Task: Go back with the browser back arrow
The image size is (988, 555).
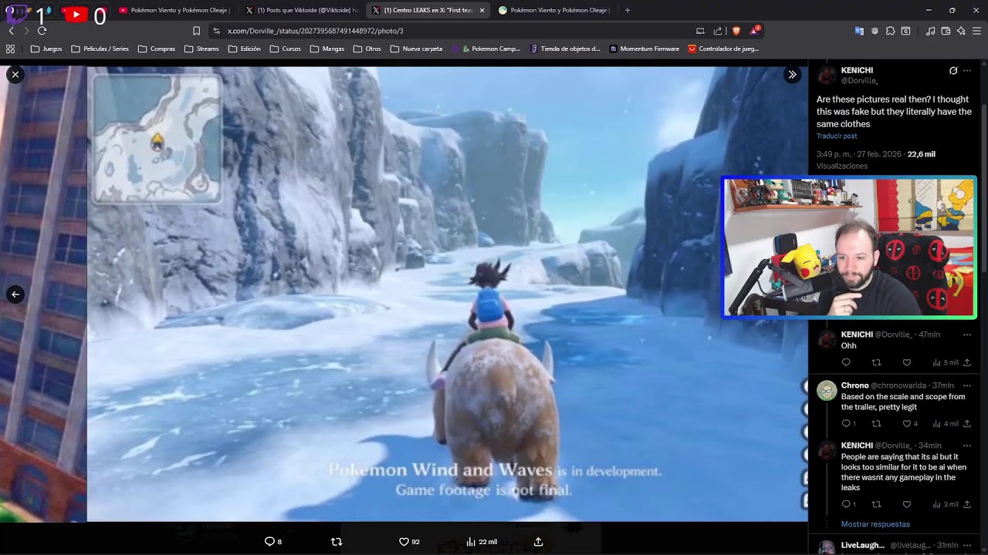Action: [11, 31]
